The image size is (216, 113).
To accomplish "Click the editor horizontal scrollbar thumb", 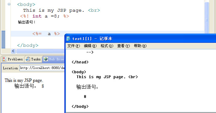I will (x=40, y=51).
